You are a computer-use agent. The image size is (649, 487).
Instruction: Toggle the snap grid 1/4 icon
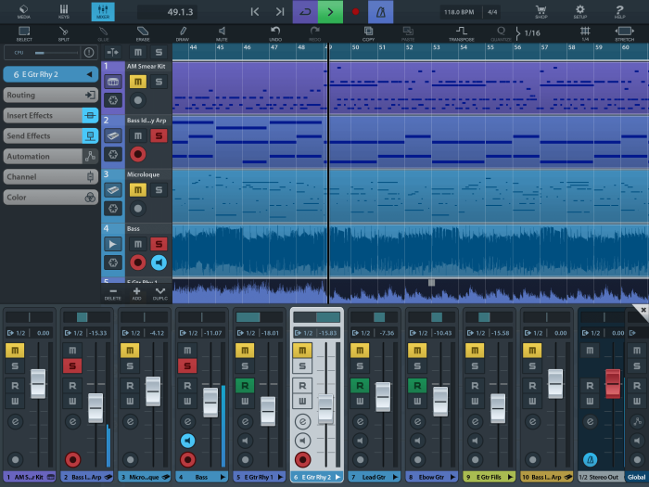click(585, 33)
